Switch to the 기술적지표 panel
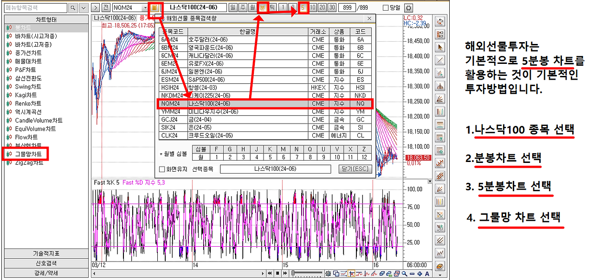Image resolution: width=594 pixels, height=280 pixels. point(45,254)
